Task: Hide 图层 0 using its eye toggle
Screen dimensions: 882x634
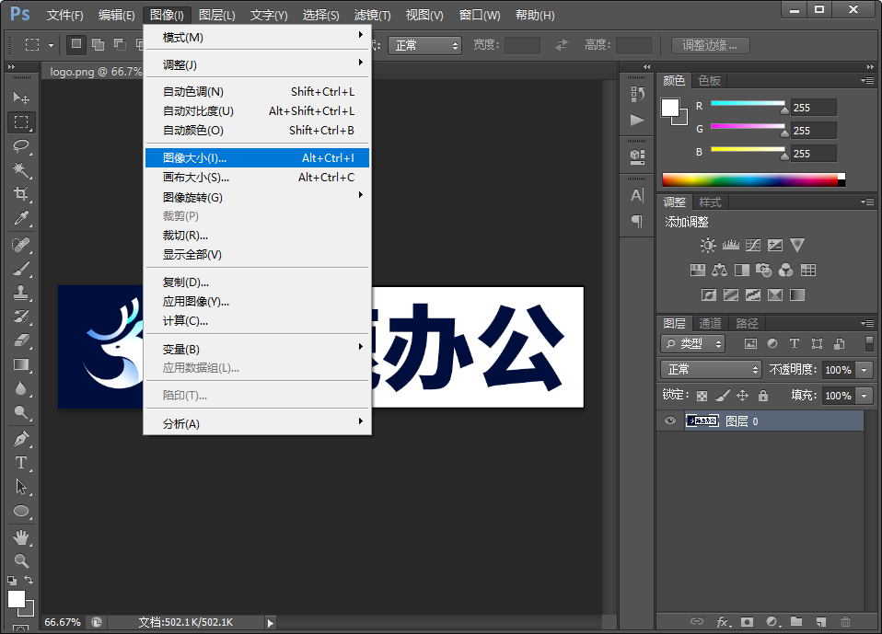Action: click(x=669, y=421)
